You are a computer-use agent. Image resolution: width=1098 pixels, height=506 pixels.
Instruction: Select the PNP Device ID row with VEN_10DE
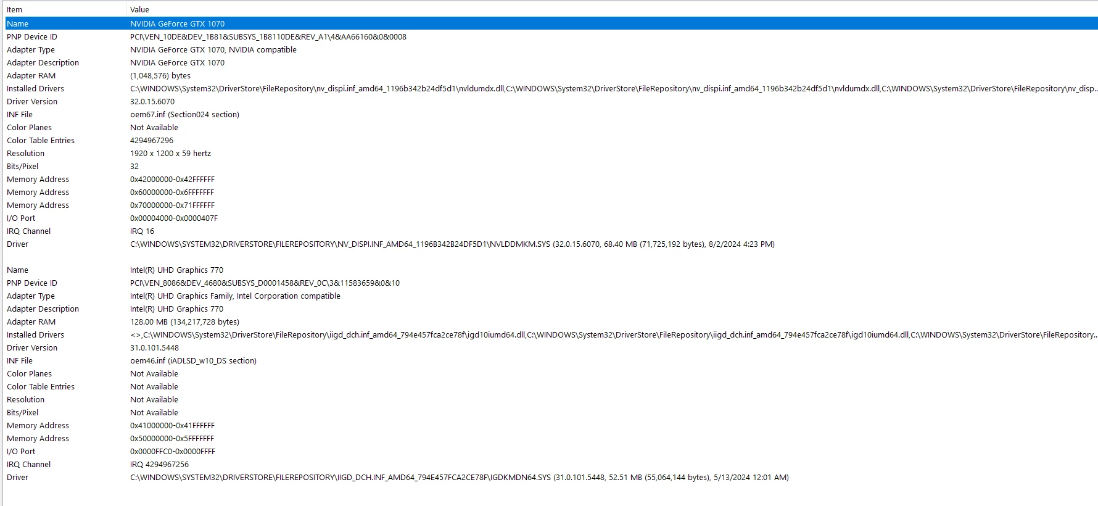click(551, 36)
